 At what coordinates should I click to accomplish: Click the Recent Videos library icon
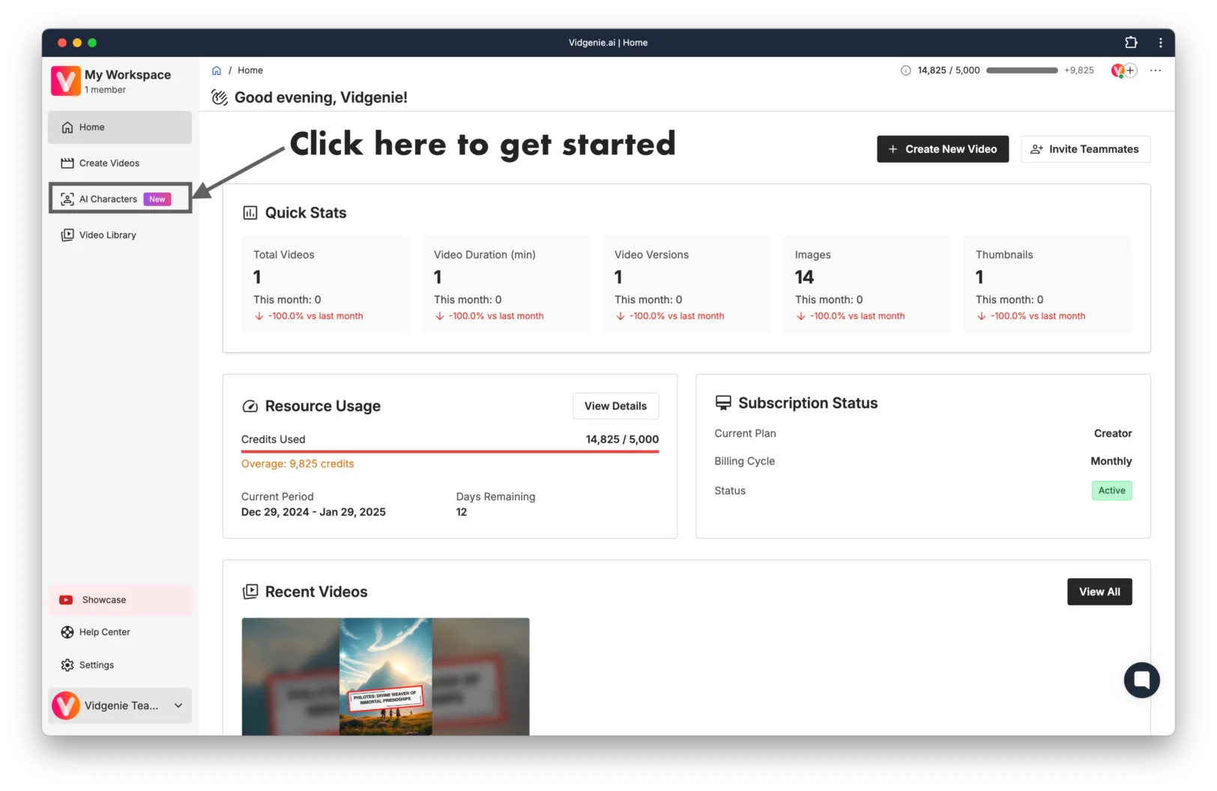point(250,592)
